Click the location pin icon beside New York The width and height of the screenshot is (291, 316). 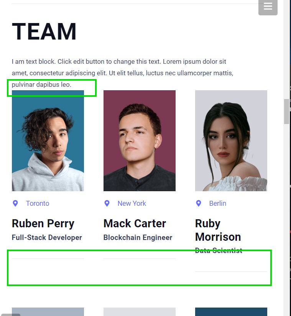[107, 203]
